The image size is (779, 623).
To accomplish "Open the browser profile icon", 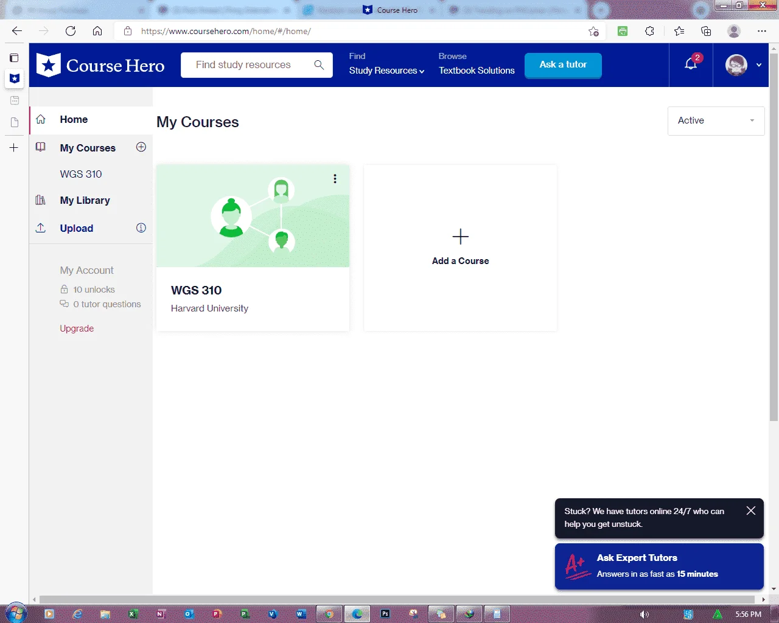I will [734, 31].
